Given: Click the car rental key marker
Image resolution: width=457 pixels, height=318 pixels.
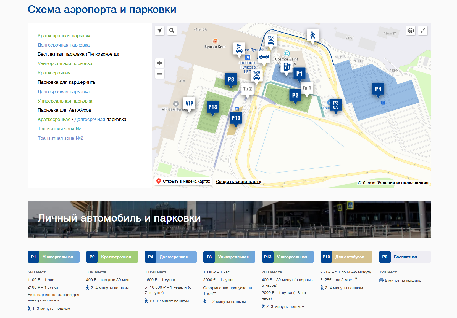Looking at the screenshot, I should point(239,49).
